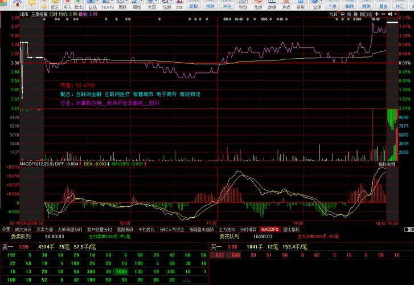Click the 三泰控股 stock name label
Image resolution: width=414 pixels, height=285 pixels.
tap(39, 14)
